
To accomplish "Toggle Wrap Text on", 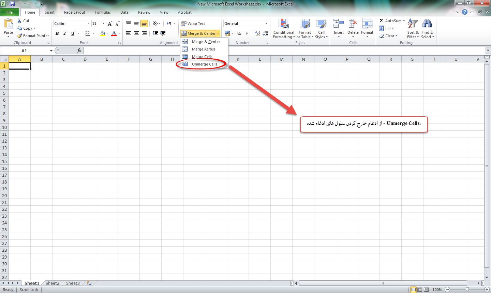I will coord(193,24).
